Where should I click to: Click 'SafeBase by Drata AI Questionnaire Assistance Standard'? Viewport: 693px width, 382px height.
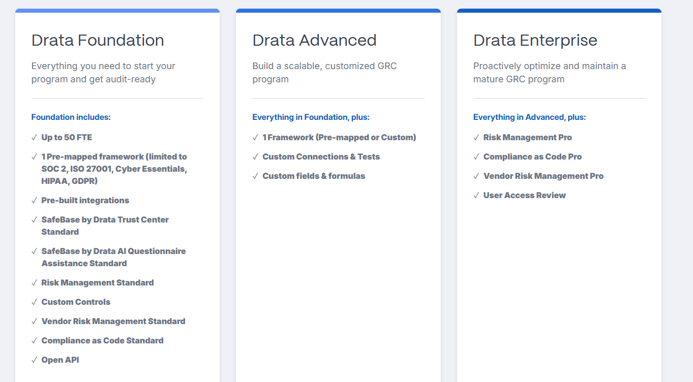[114, 257]
